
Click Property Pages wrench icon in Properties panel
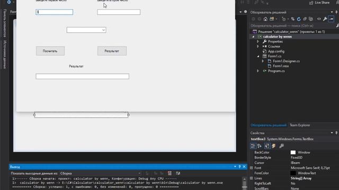tap(281, 146)
